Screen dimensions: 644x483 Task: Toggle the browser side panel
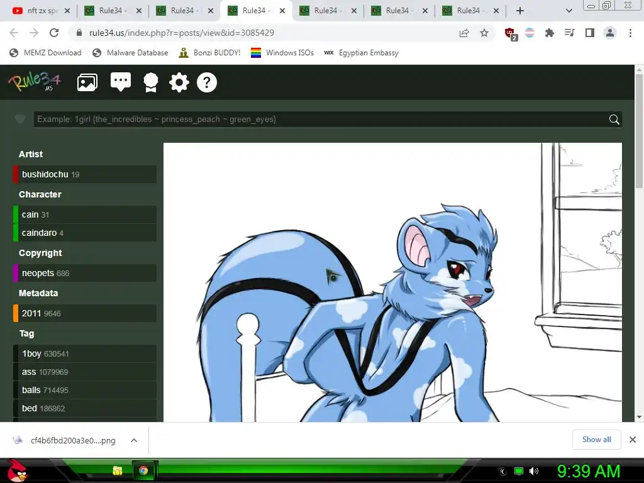590,33
